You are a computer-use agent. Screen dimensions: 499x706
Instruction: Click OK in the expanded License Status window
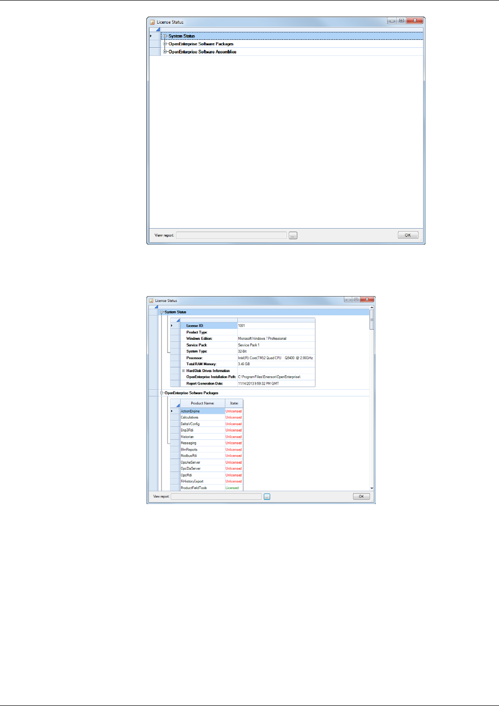(361, 497)
